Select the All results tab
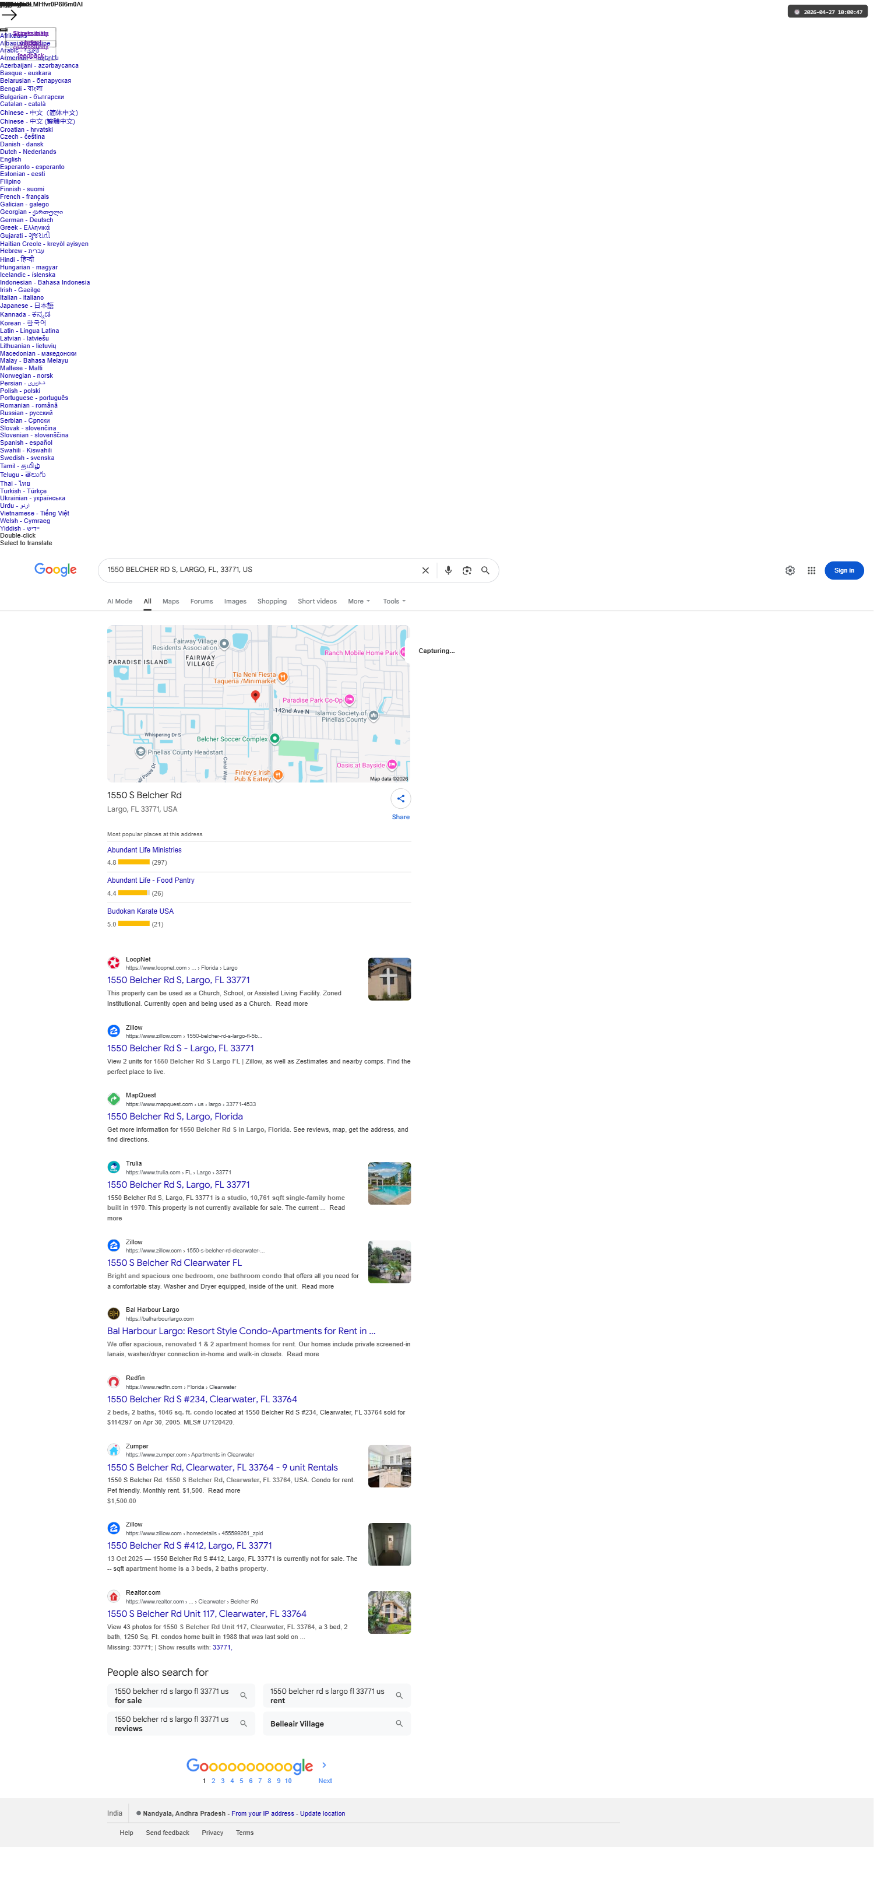 point(147,602)
